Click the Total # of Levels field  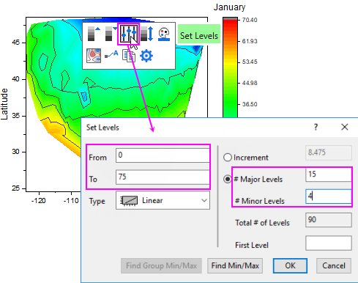pyautogui.click(x=329, y=220)
